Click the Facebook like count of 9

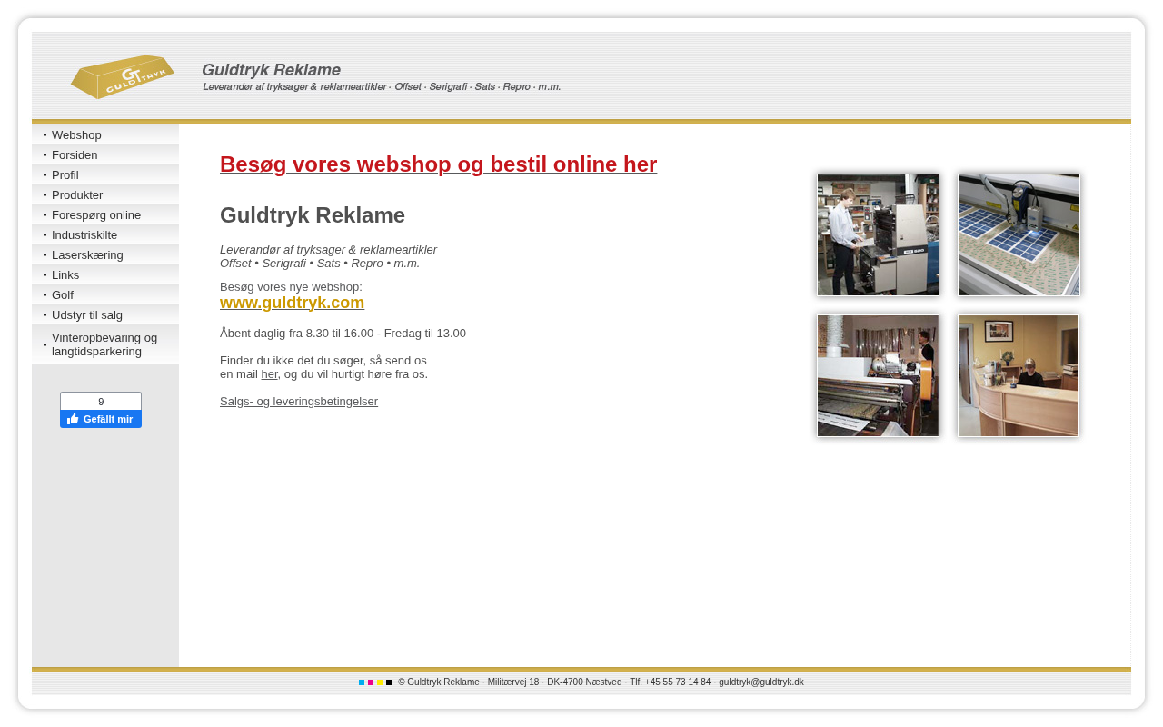coord(101,402)
